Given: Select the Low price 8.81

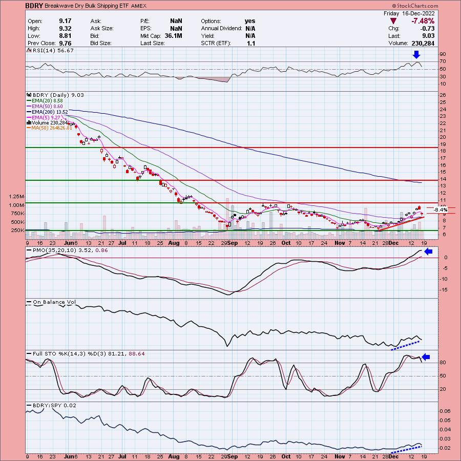Looking at the screenshot, I should click(x=65, y=36).
